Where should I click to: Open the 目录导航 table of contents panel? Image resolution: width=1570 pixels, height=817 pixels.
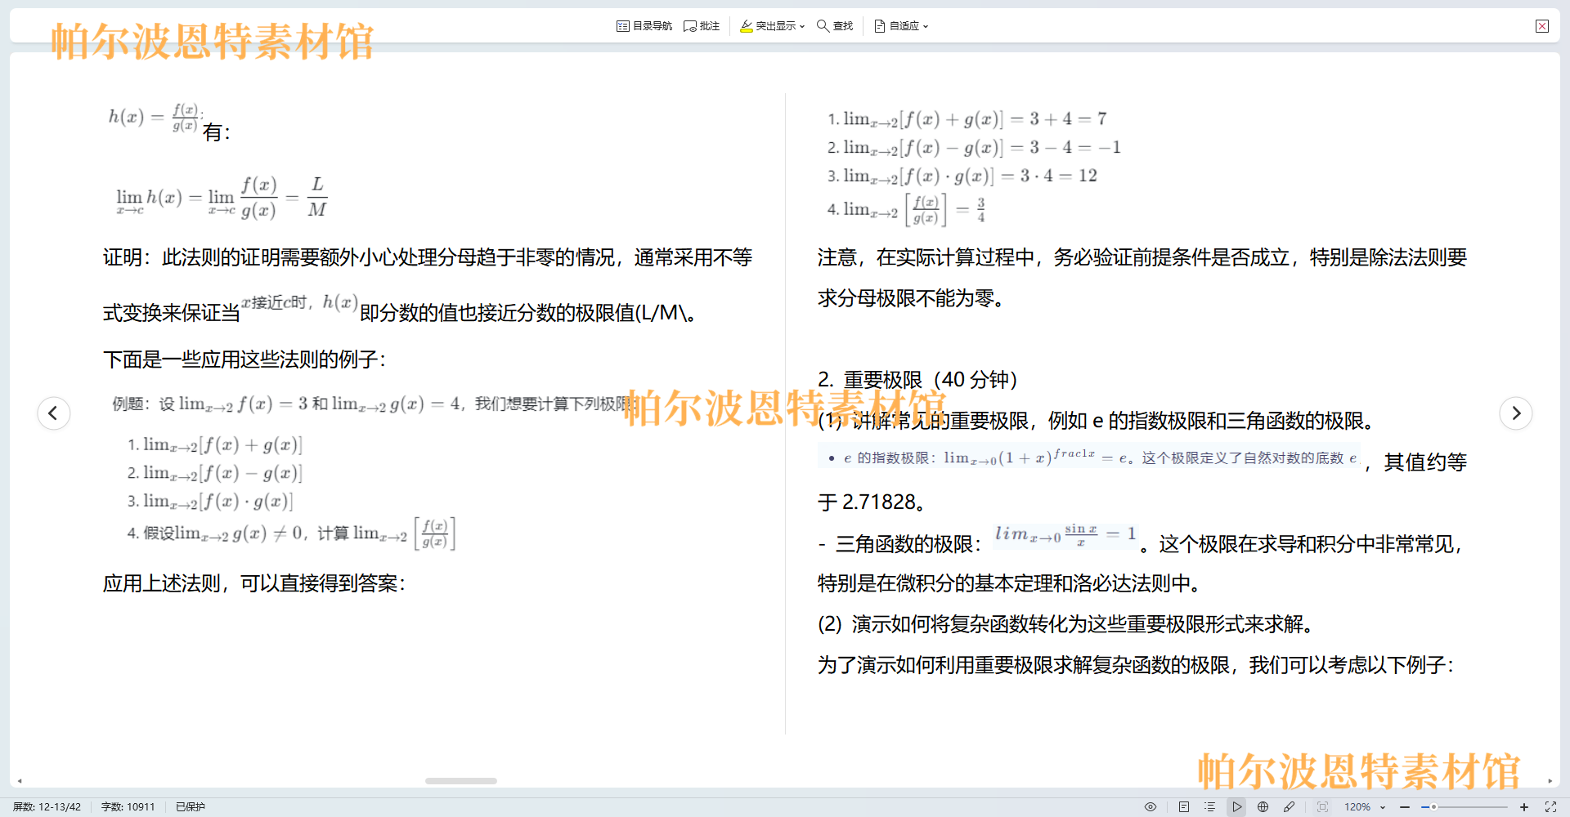click(x=644, y=26)
